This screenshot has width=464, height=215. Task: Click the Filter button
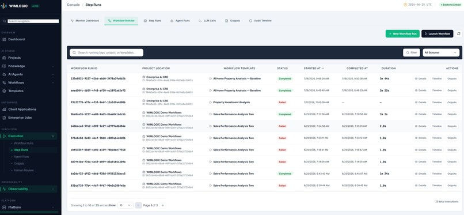point(412,52)
